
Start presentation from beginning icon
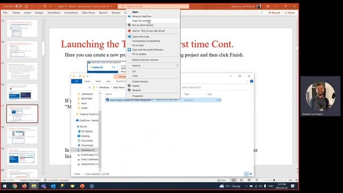[45, 6]
